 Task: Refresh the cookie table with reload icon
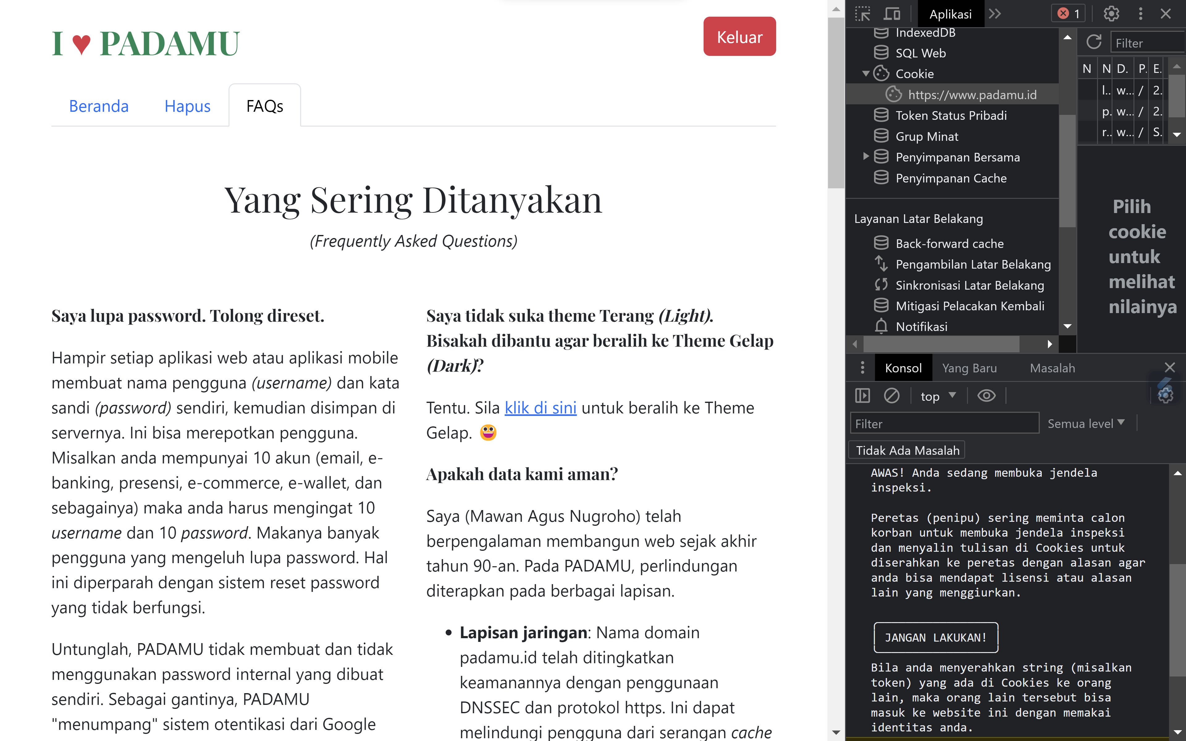[x=1094, y=42]
